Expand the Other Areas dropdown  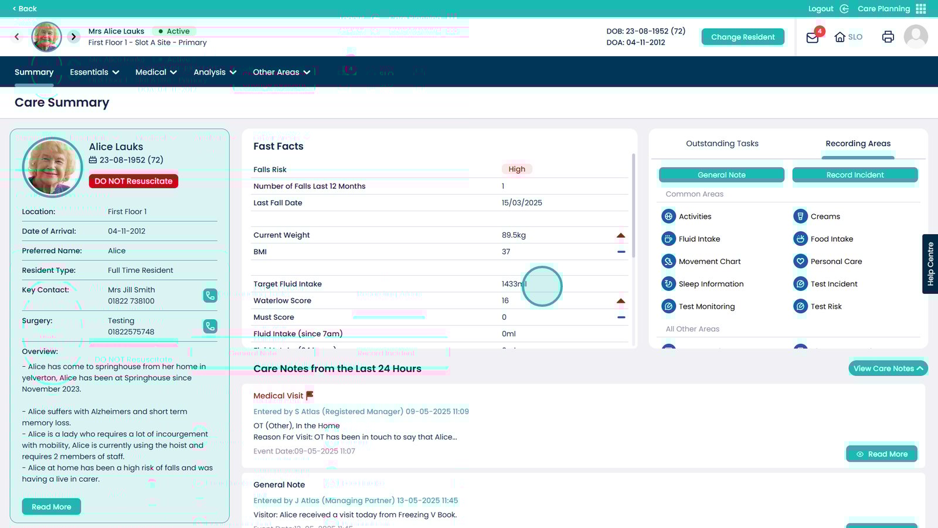(x=281, y=72)
